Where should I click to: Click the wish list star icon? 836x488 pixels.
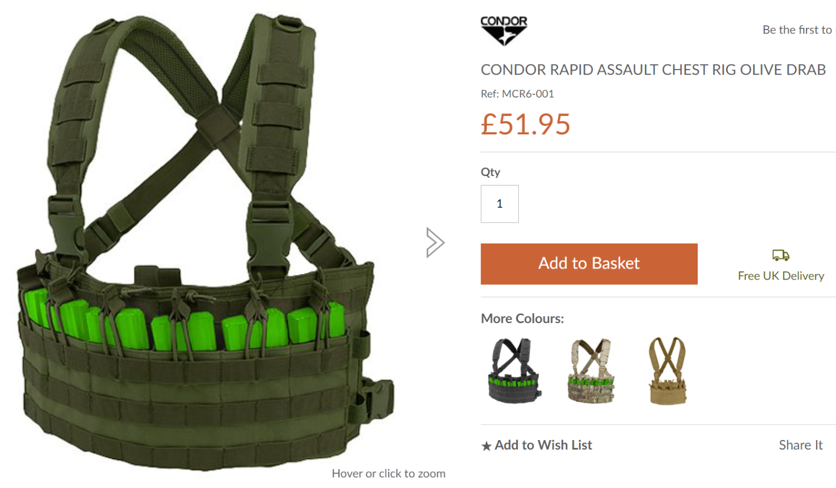coord(487,446)
